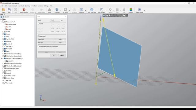196x110 pixels.
Task: Open the Compare deviation tool
Action: point(131,10)
